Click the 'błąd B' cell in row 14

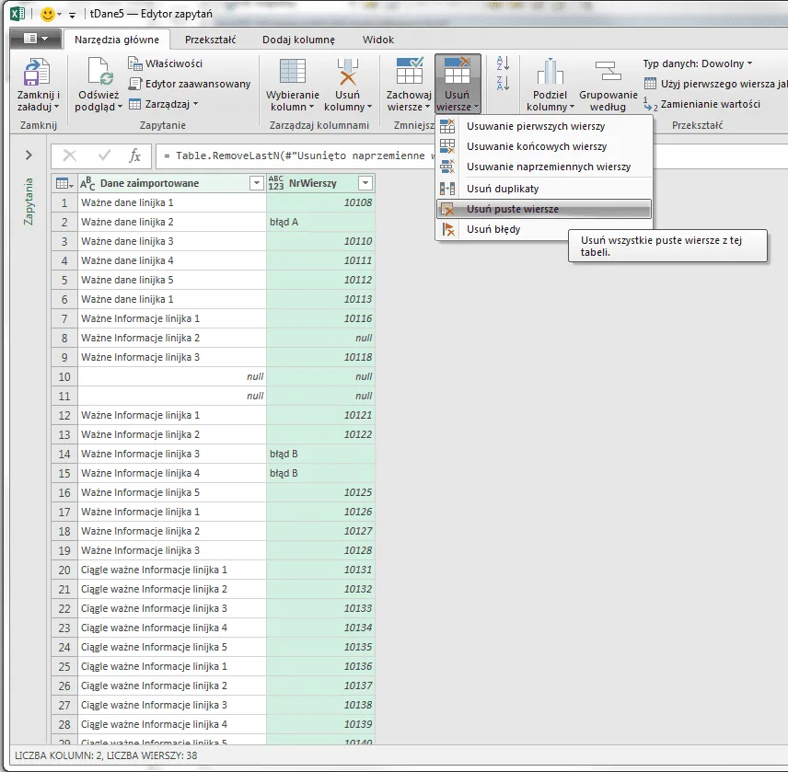coord(320,454)
